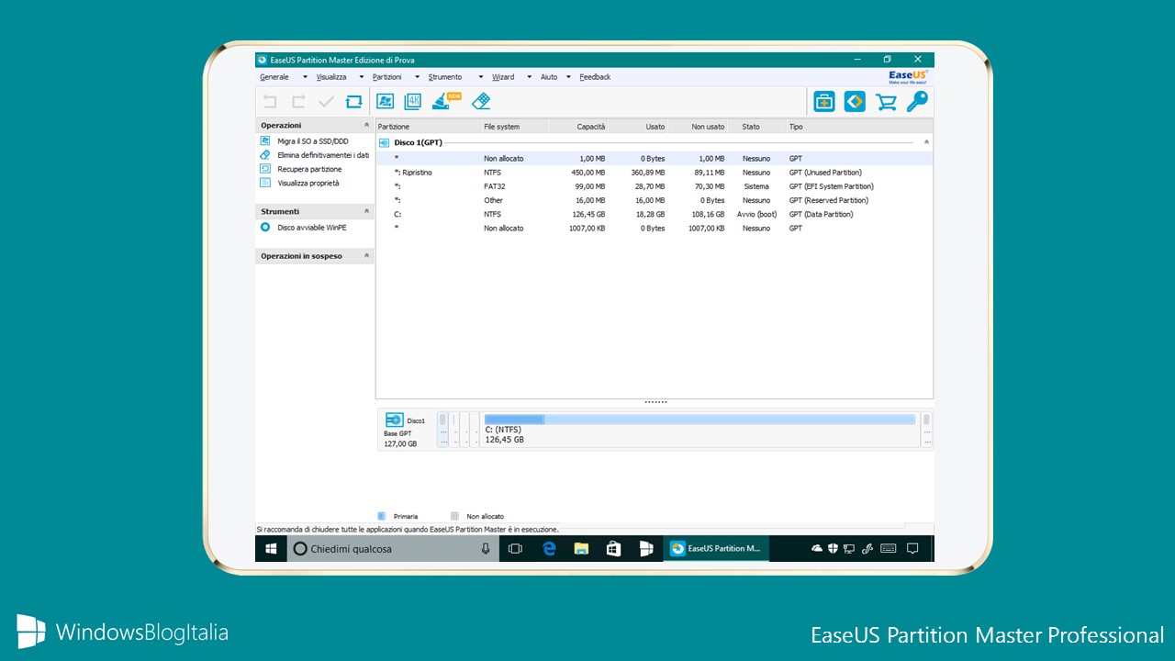This screenshot has width=1175, height=661.
Task: Click the Primaria legend color swatch
Action: (382, 516)
